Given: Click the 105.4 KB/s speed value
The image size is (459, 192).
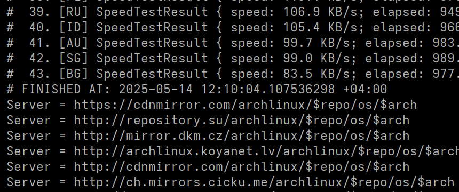Looking at the screenshot, I should (x=320, y=28).
